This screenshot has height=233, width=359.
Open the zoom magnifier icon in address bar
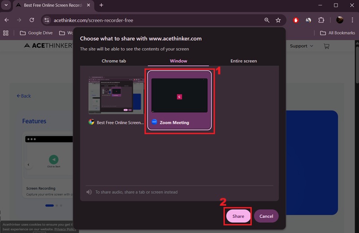tap(267, 20)
